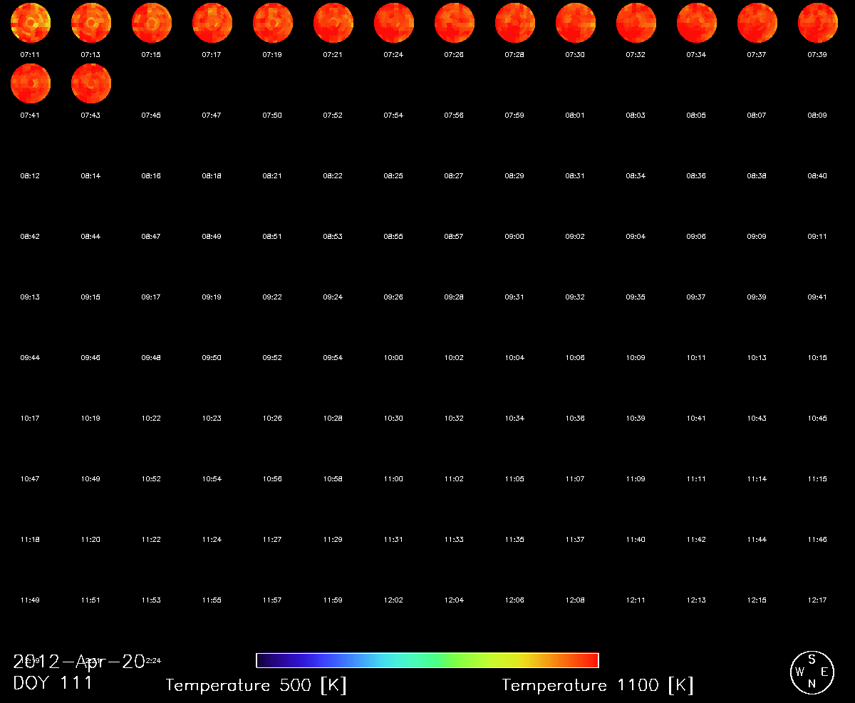Click the temperature disc above 07:28

click(x=515, y=24)
